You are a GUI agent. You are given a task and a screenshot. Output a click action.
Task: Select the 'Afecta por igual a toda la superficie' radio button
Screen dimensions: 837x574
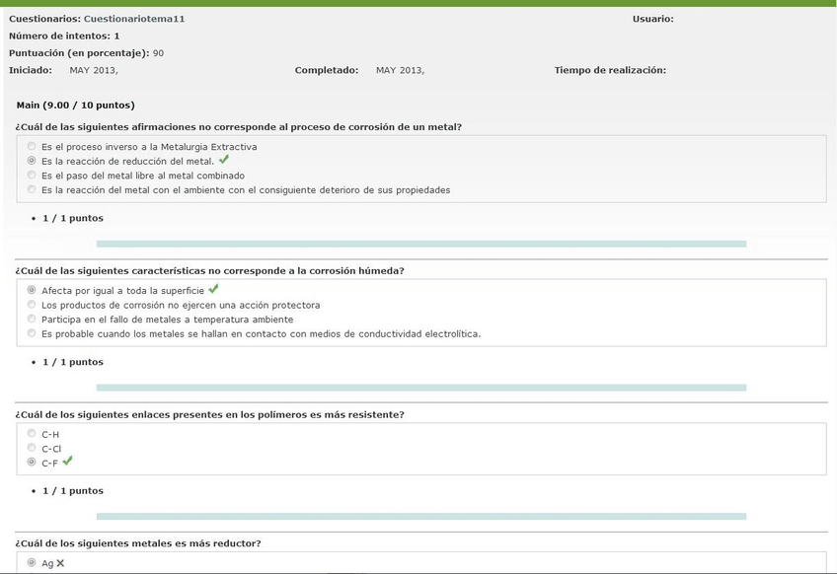point(32,290)
